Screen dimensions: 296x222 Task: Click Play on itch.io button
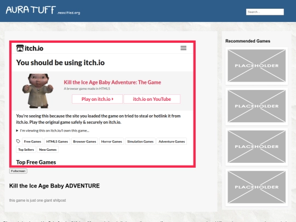pyautogui.click(x=97, y=99)
